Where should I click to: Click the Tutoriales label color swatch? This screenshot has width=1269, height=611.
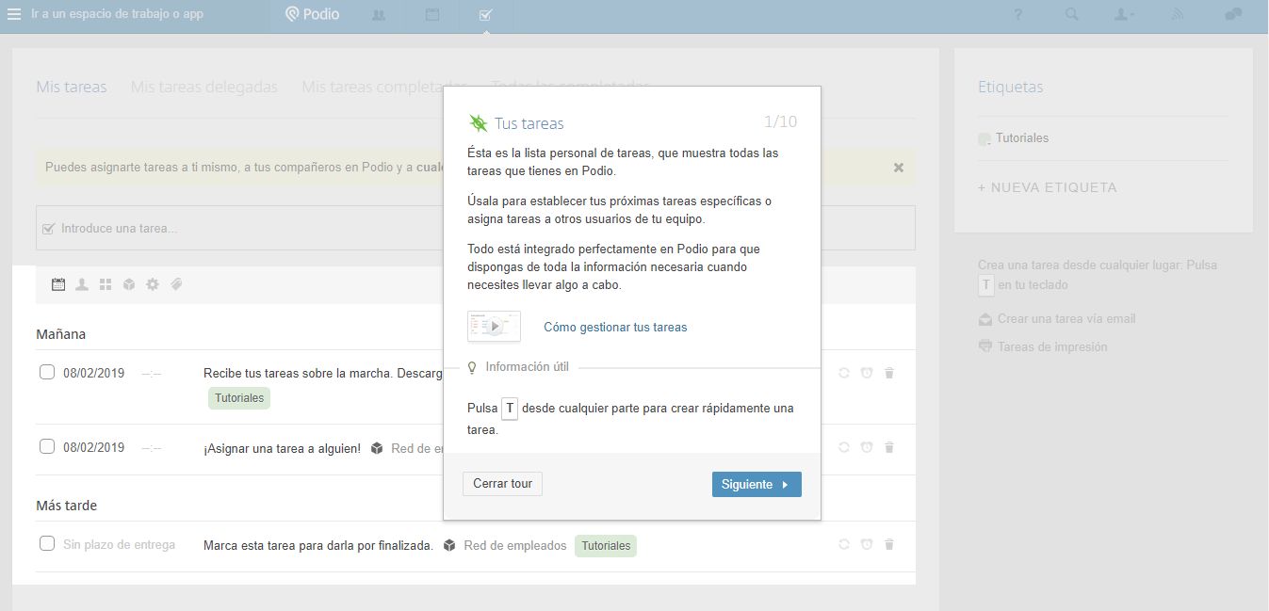[x=984, y=138]
